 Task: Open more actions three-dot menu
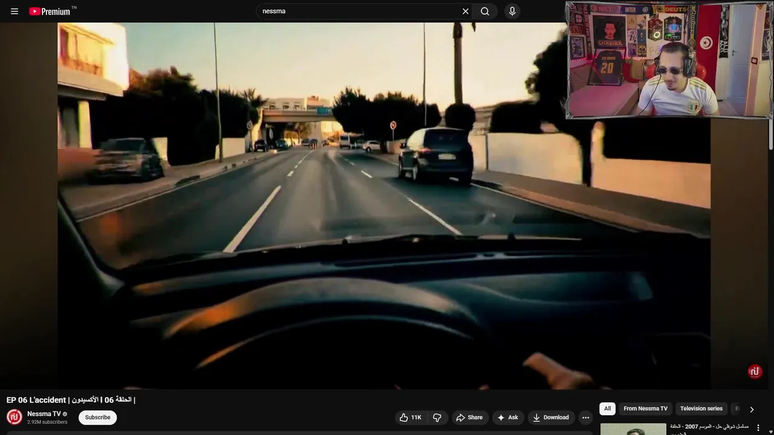pyautogui.click(x=585, y=417)
